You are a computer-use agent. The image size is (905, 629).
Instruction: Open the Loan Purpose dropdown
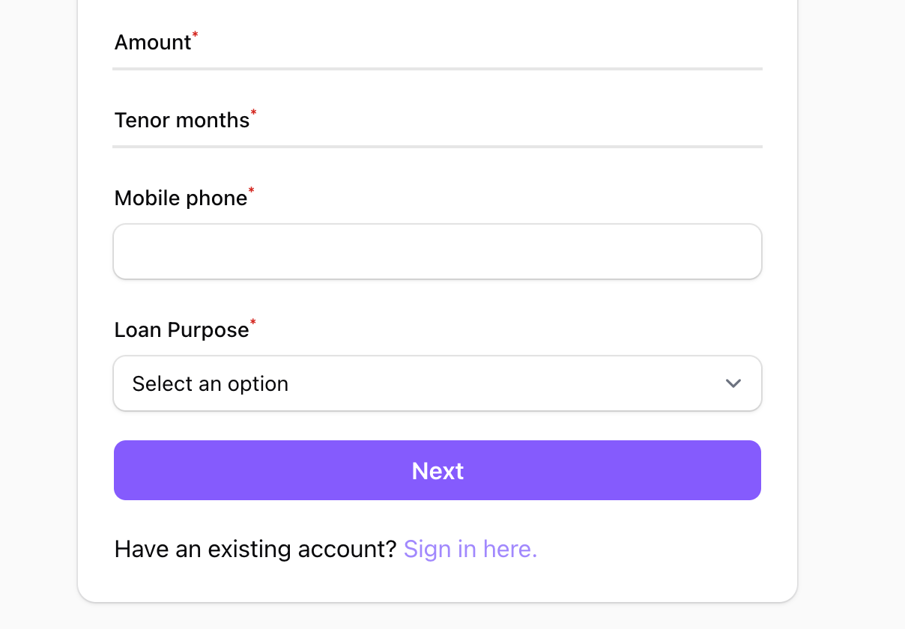click(x=437, y=383)
